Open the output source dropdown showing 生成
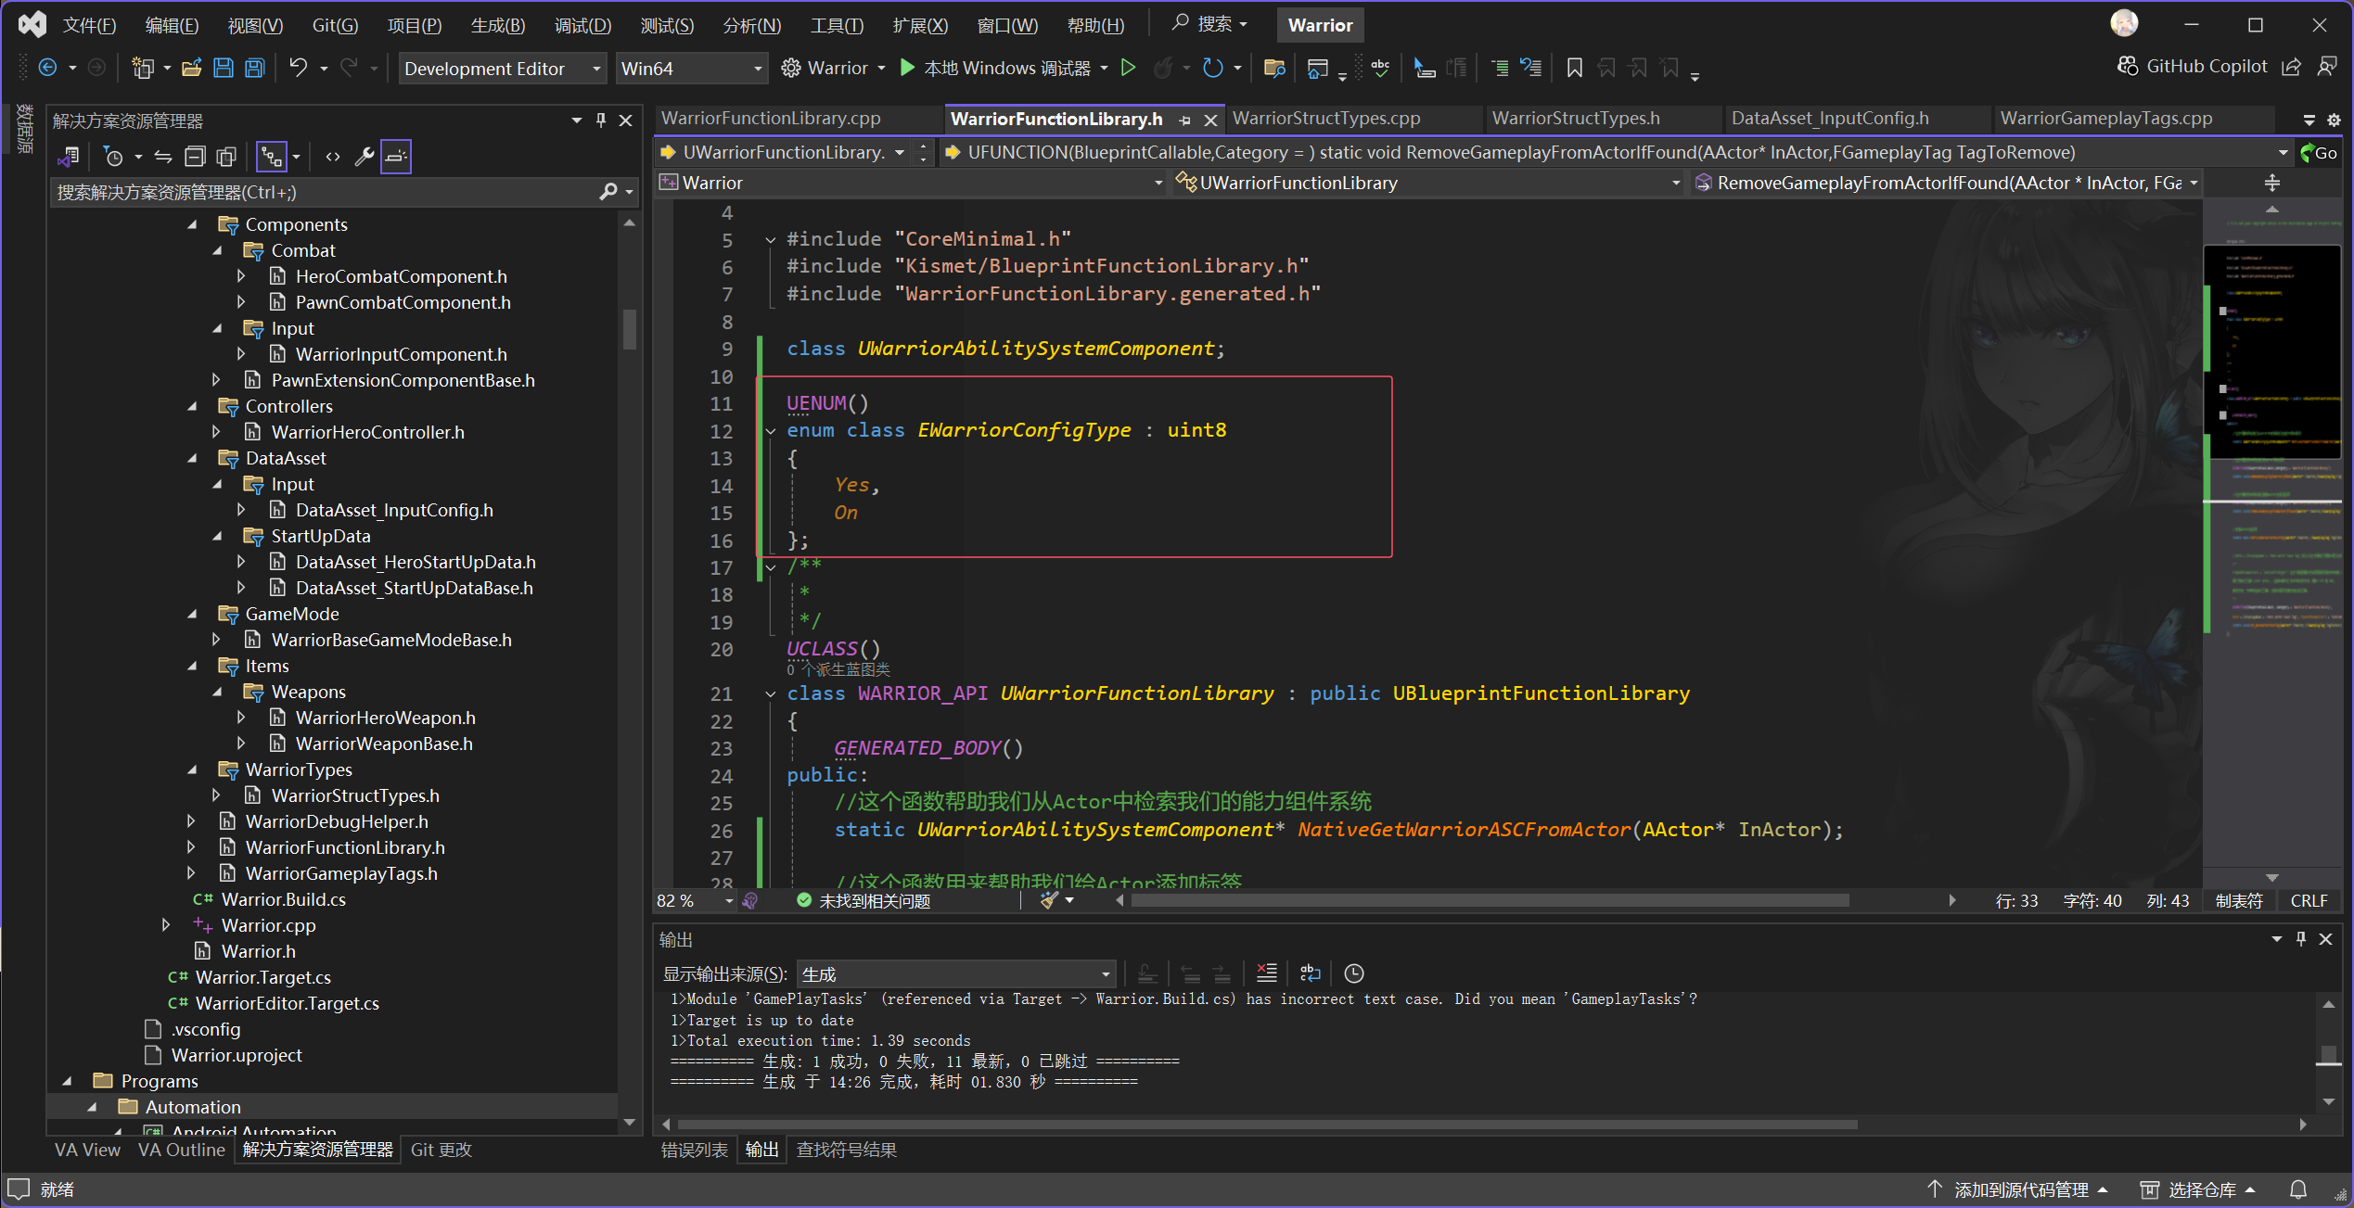 [955, 974]
